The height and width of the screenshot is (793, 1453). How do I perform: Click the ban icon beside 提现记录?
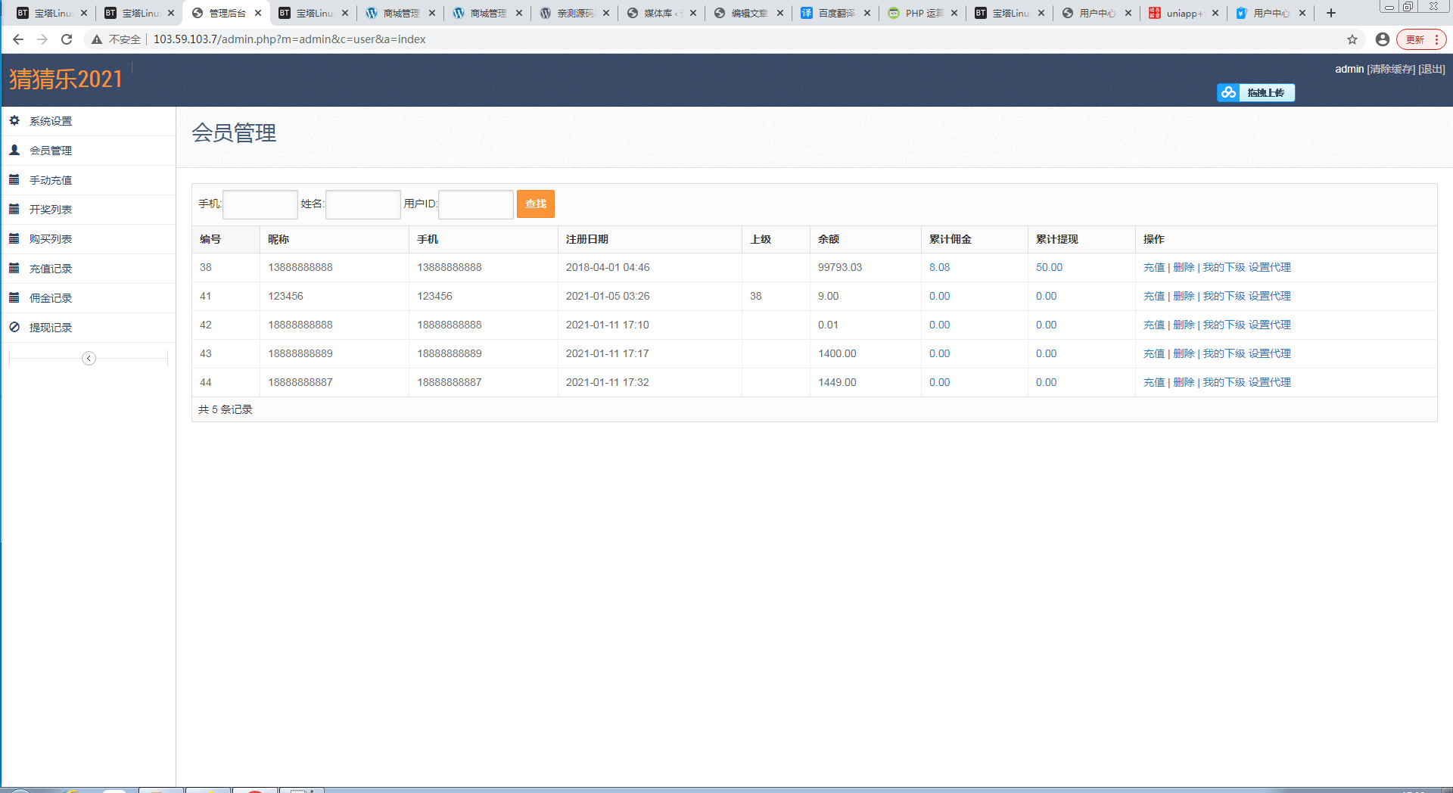14,327
